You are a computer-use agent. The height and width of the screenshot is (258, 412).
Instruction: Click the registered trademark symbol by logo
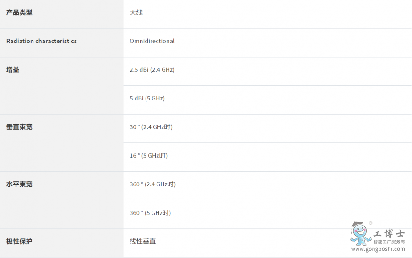[x=370, y=223]
